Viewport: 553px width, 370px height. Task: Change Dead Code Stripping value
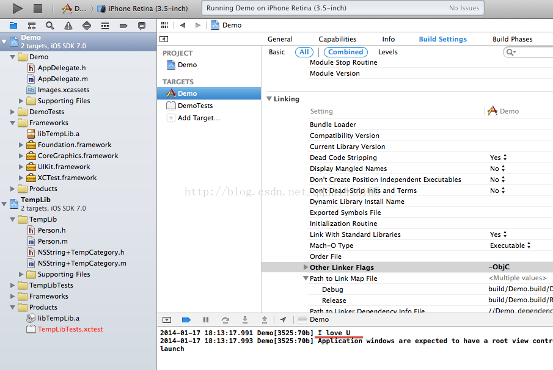tap(498, 158)
